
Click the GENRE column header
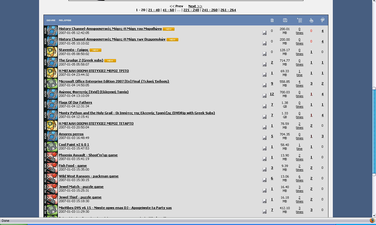(51, 20)
